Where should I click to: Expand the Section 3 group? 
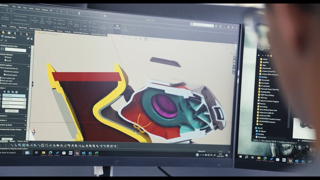[x=25, y=120]
